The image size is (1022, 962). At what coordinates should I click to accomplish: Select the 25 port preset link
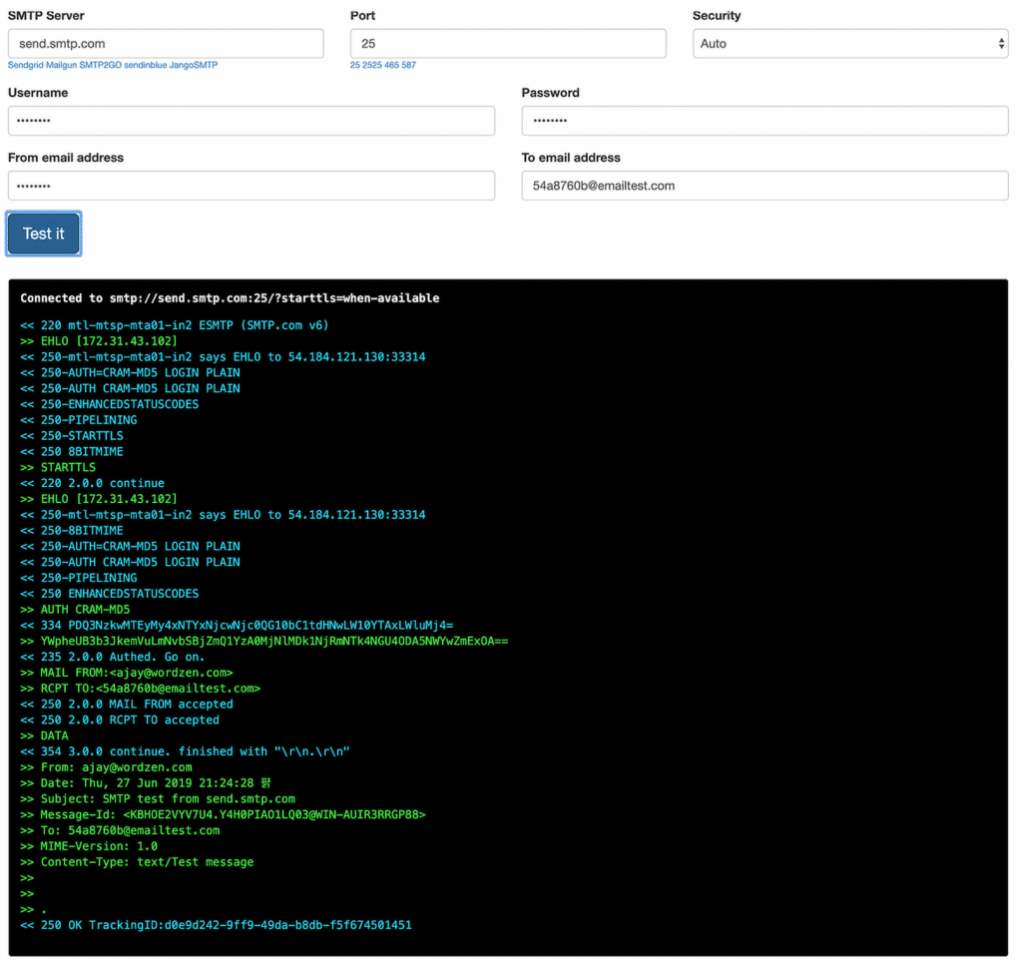pyautogui.click(x=353, y=65)
